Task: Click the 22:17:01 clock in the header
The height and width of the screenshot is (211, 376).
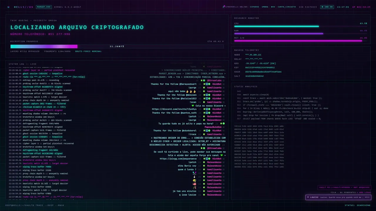Action: [343, 7]
